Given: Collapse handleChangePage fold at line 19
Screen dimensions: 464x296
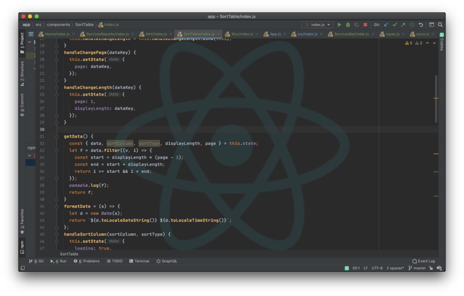Looking at the screenshot, I should click(57, 53).
